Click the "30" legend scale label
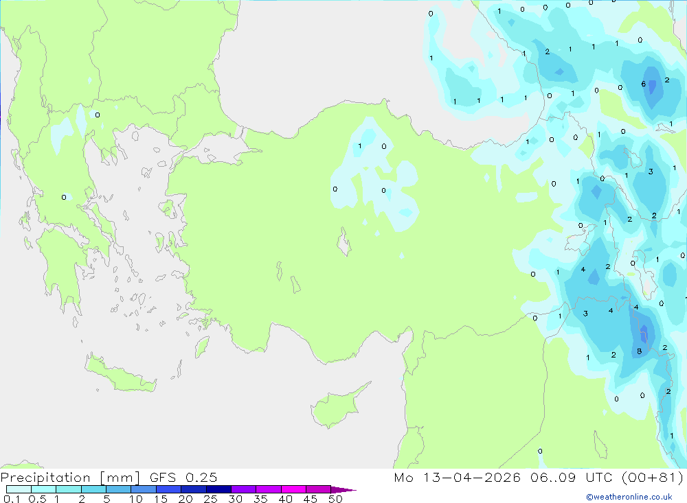 (236, 499)
